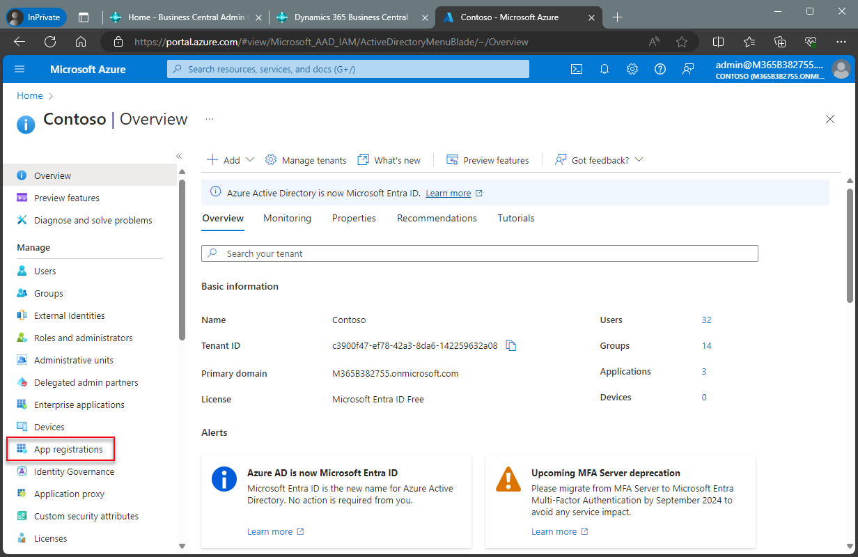Open Roles and administrators
Viewport: 858px width, 557px height.
[x=85, y=338]
